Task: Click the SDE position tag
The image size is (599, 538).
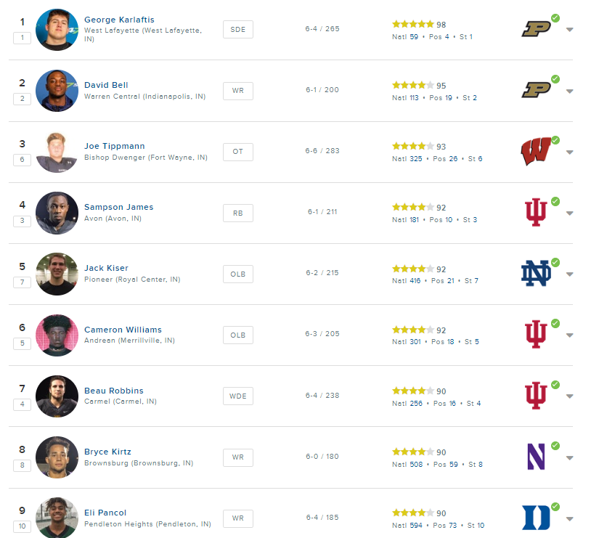Action: [x=238, y=30]
